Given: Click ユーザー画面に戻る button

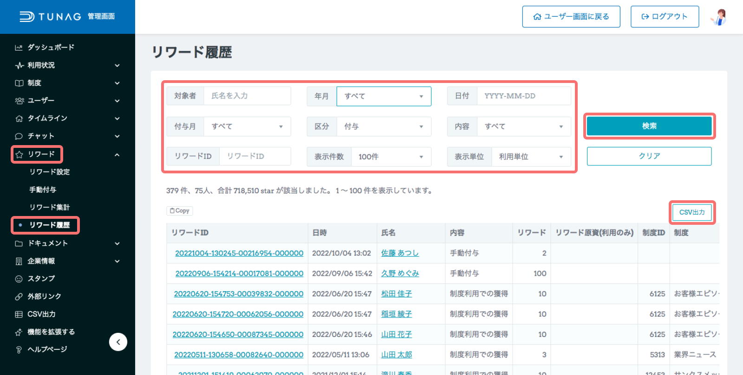Looking at the screenshot, I should (x=571, y=17).
